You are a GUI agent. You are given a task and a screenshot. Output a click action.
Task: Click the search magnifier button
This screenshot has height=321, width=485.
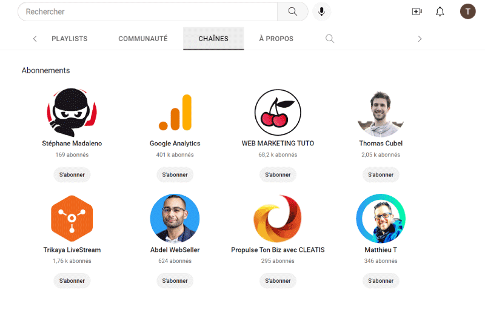pos(293,12)
